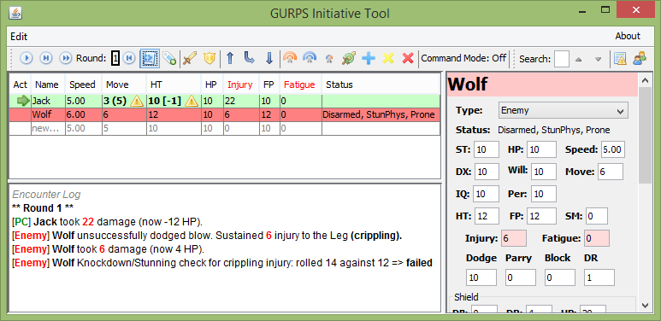Image resolution: width=661 pixels, height=321 pixels.
Task: Click the golden shield defense icon
Action: (x=210, y=58)
